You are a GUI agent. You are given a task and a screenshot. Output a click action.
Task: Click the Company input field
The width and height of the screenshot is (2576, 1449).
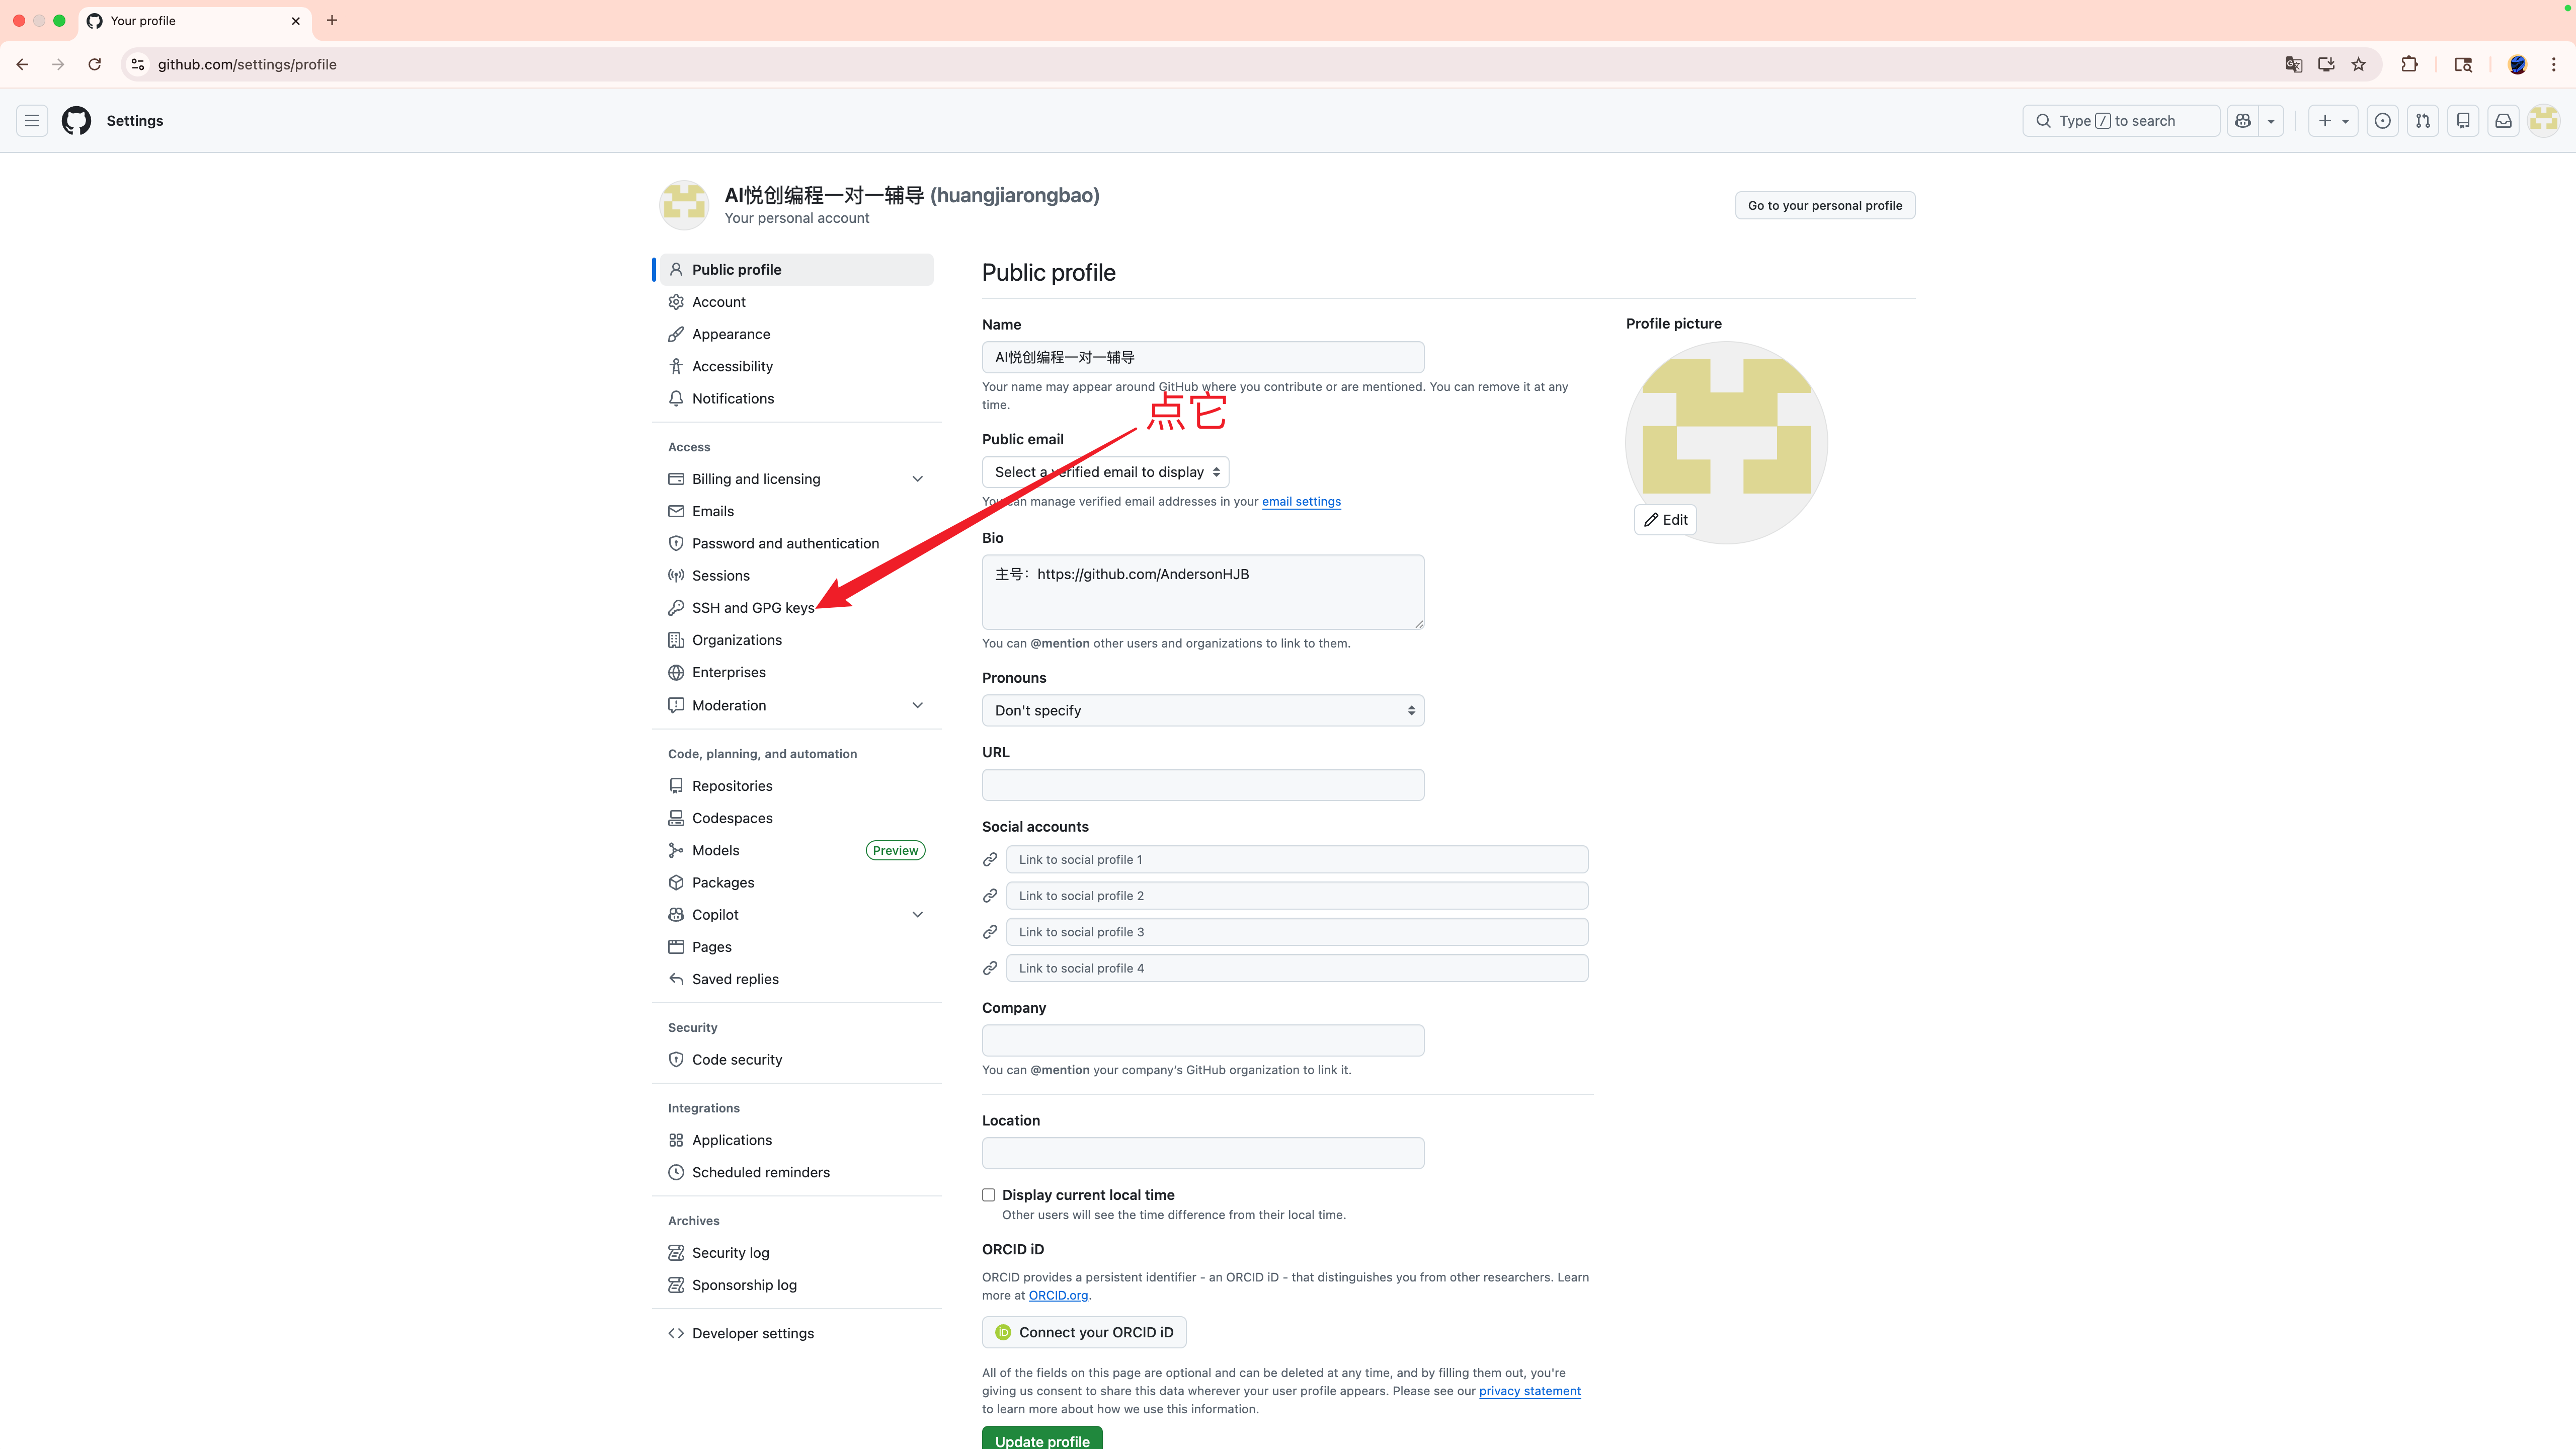1203,1040
